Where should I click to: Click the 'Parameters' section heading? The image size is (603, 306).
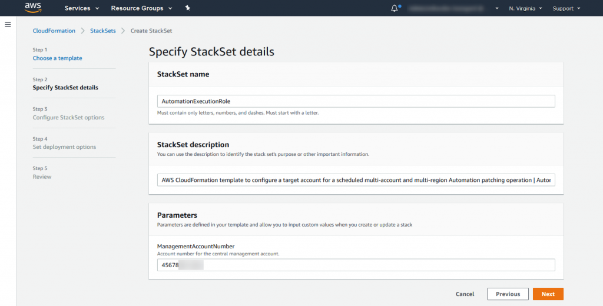click(177, 215)
